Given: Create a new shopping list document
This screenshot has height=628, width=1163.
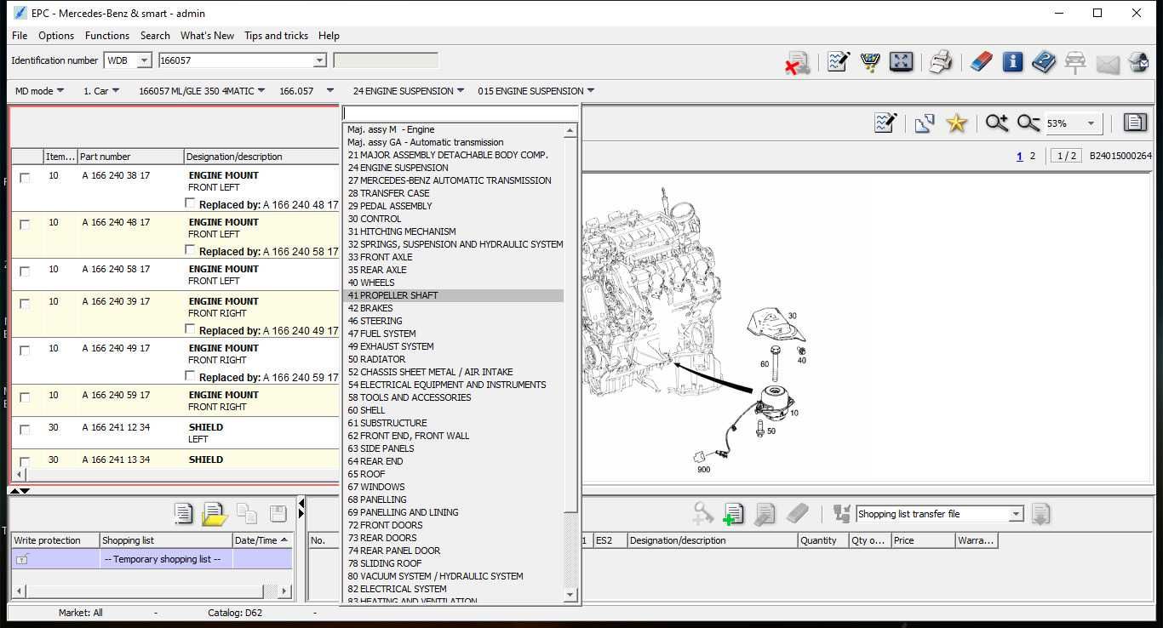Looking at the screenshot, I should [183, 513].
